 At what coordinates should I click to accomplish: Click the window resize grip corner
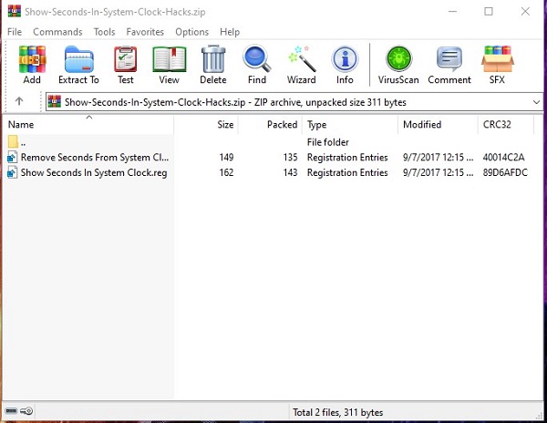click(x=540, y=415)
